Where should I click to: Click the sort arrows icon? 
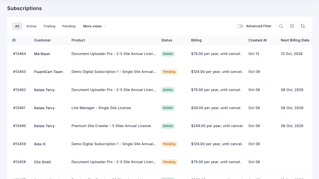[303, 26]
